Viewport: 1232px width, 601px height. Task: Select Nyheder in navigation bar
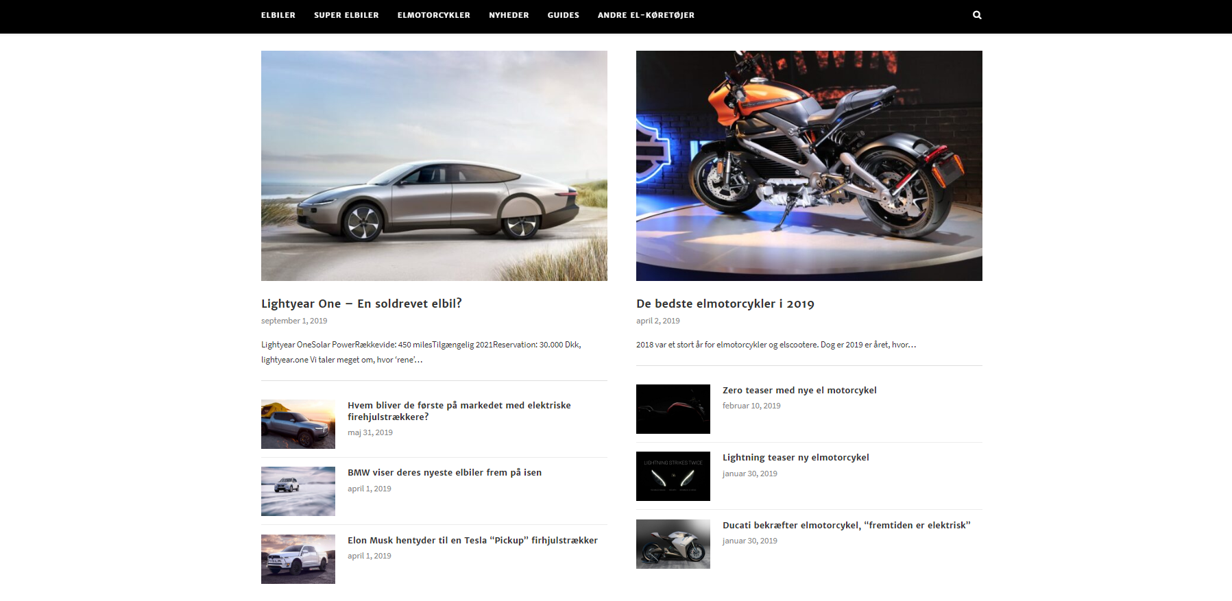pos(509,15)
